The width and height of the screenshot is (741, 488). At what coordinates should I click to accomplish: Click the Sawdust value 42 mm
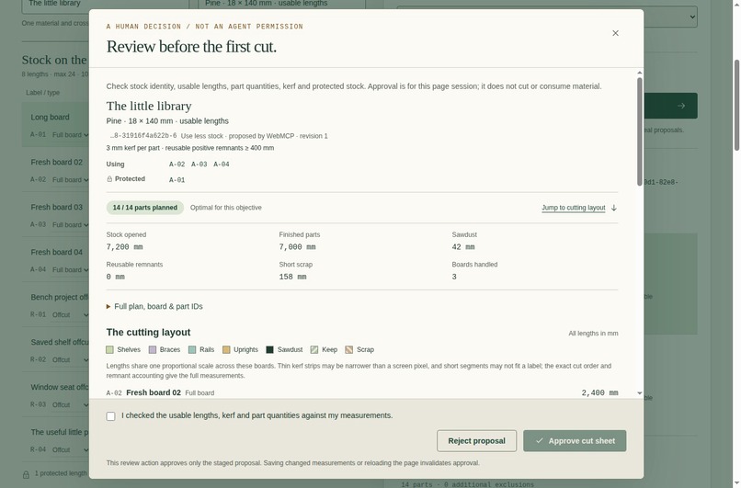[463, 247]
